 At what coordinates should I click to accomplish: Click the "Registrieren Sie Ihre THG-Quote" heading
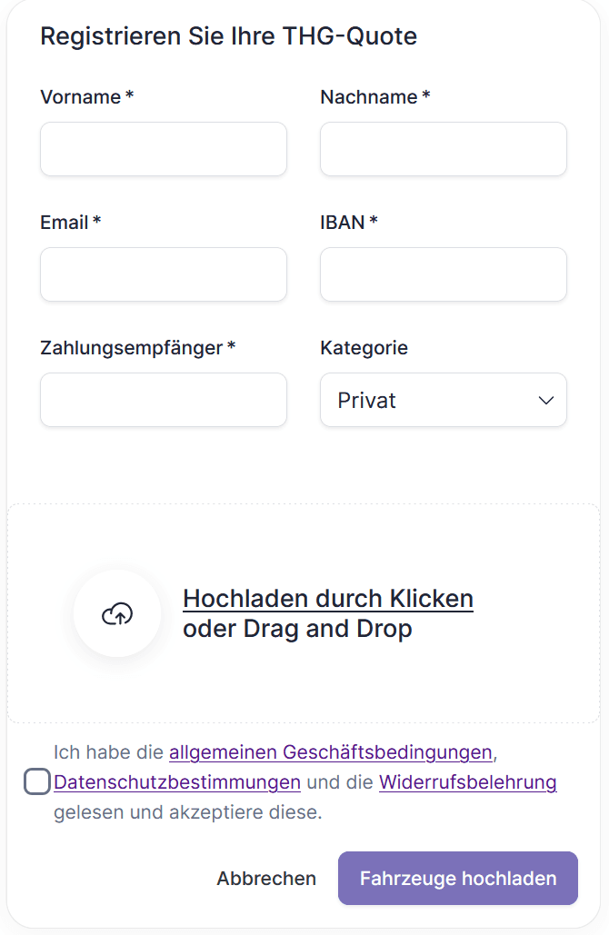[x=229, y=36]
